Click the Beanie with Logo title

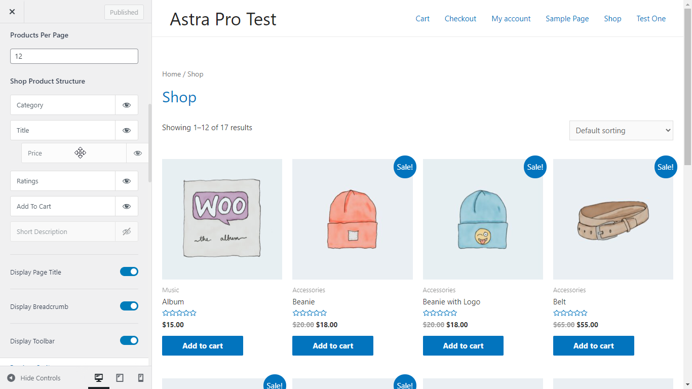(x=451, y=301)
